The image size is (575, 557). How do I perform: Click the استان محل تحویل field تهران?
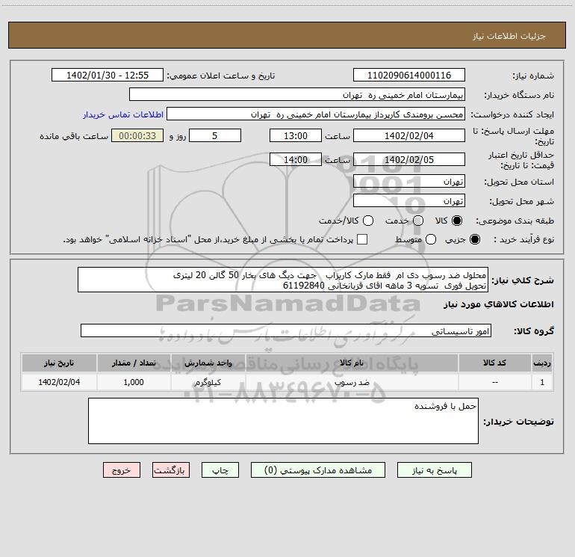(x=409, y=181)
